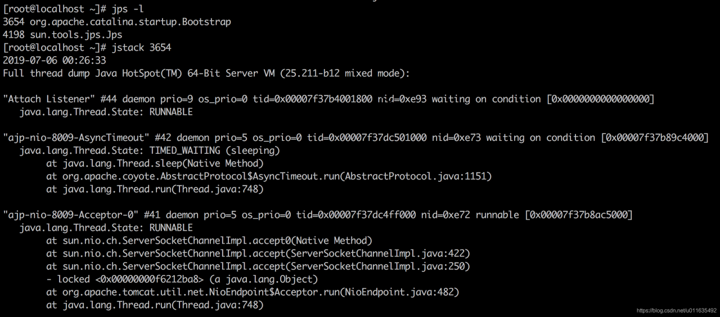Click the TIMED_WAITING (sleeping) state text
This screenshot has height=317, width=720.
pyautogui.click(x=214, y=150)
